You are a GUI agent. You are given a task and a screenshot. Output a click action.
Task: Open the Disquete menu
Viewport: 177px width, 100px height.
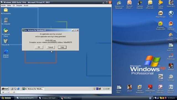[19, 6]
